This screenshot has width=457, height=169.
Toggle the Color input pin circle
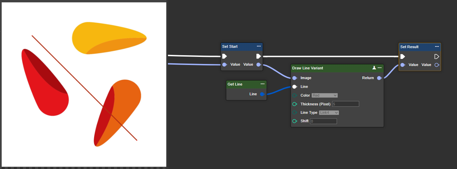[294, 96]
